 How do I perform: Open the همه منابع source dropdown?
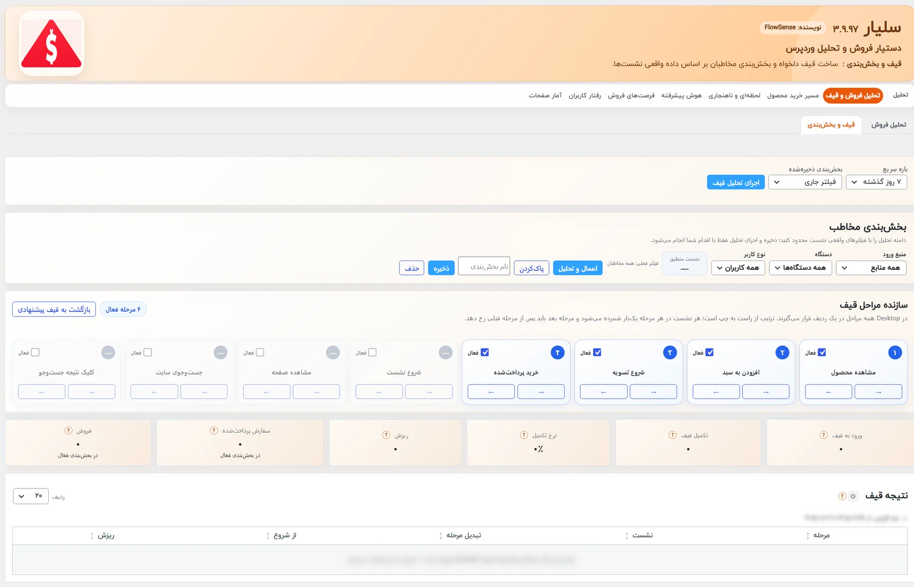click(x=871, y=267)
